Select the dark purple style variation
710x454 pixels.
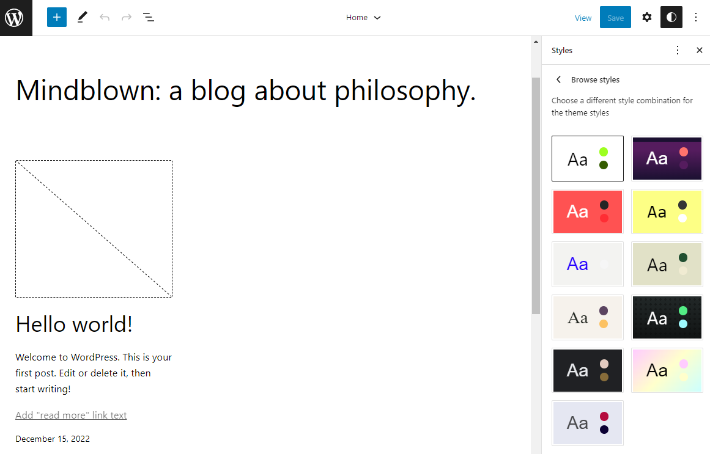coord(667,158)
